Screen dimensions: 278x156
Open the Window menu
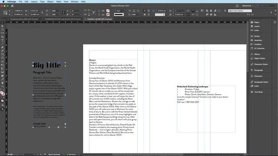tap(74, 2)
